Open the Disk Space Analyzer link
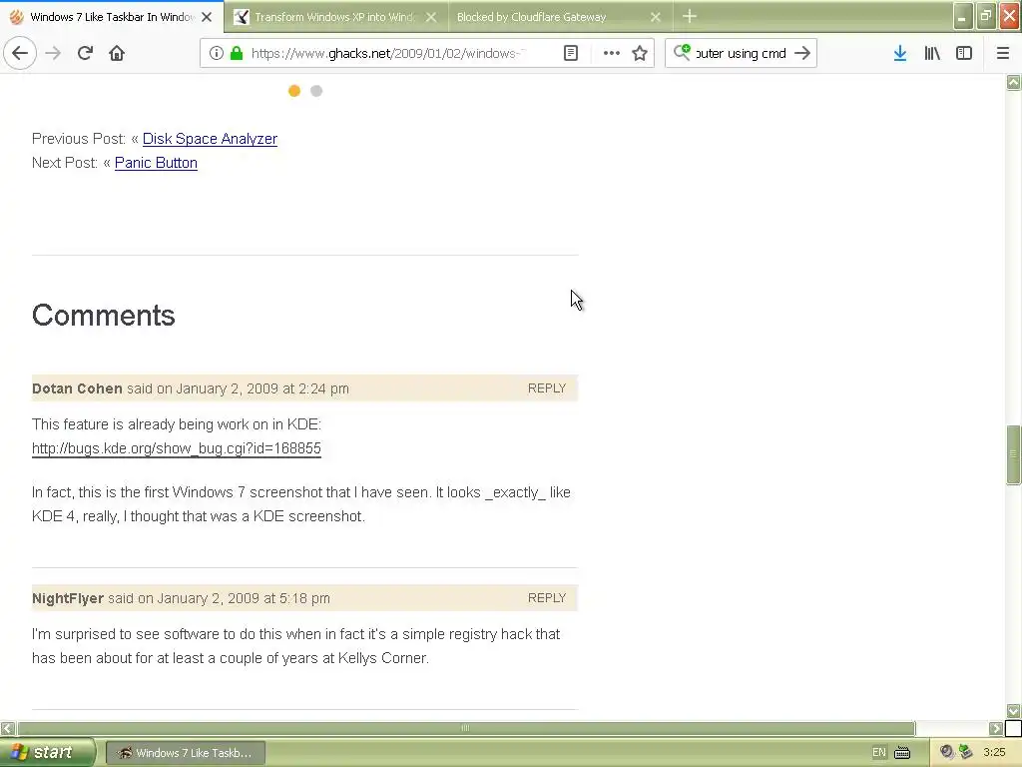 coord(210,139)
